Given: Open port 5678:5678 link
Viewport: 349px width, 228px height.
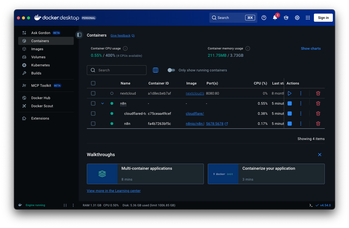Looking at the screenshot, I should (x=215, y=124).
